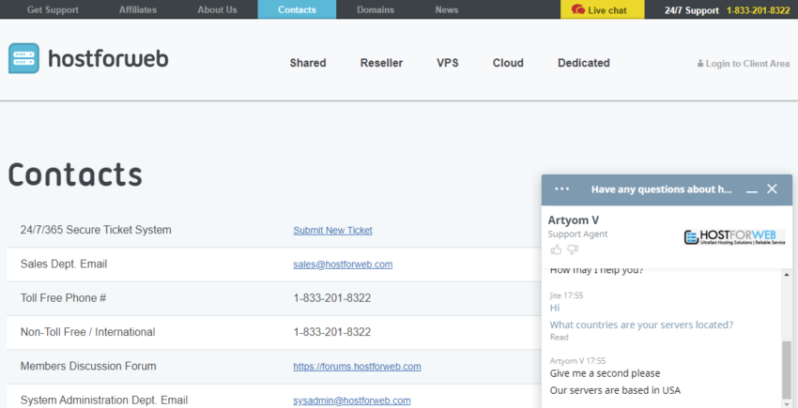Give the agent a thumbs up
The height and width of the screenshot is (408, 798).
pyautogui.click(x=557, y=249)
